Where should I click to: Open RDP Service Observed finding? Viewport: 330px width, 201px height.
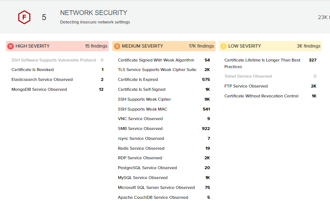(x=140, y=158)
